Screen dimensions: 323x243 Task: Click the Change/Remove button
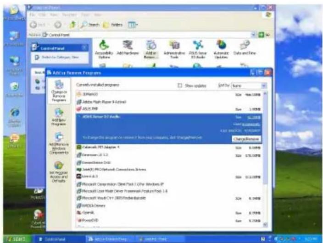[246, 139]
